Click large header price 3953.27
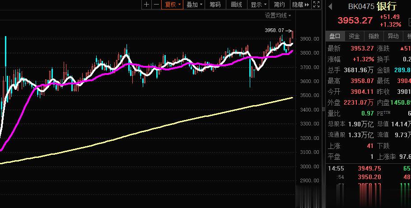411x208 pixels. pyautogui.click(x=355, y=20)
